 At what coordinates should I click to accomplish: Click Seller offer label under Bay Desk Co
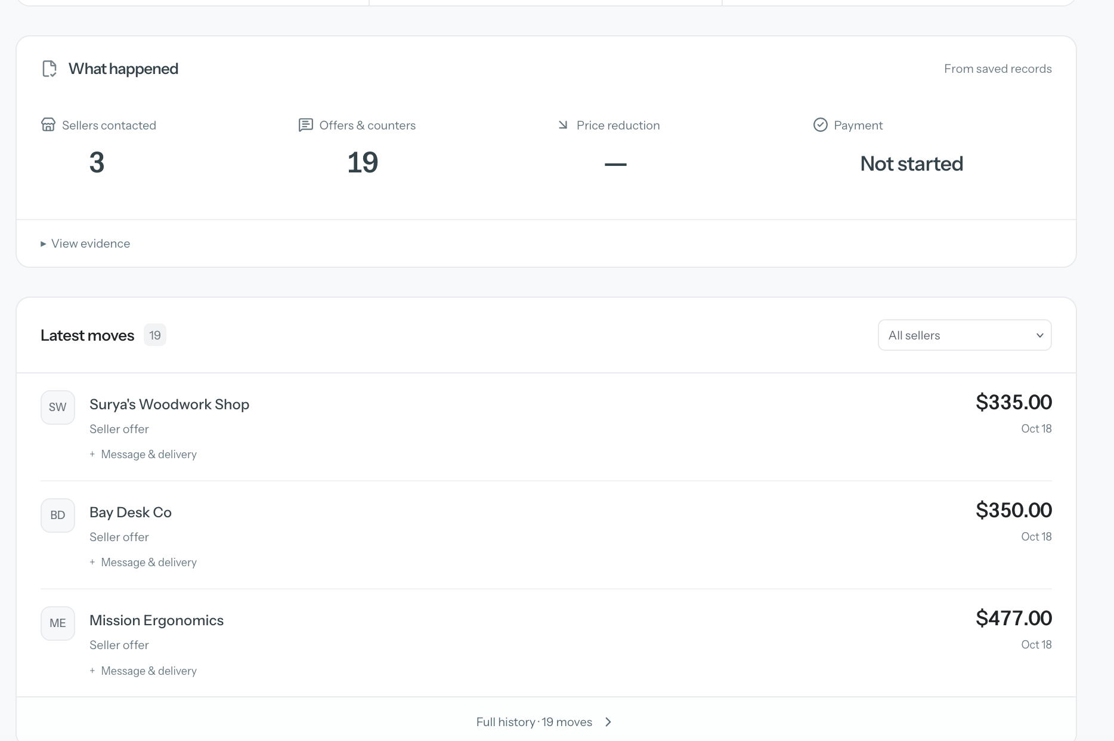click(x=119, y=537)
